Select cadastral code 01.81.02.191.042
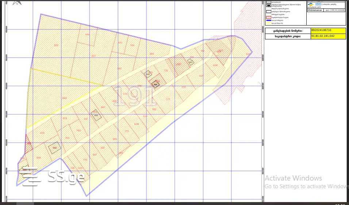This screenshot has height=205, width=349. 327,36
